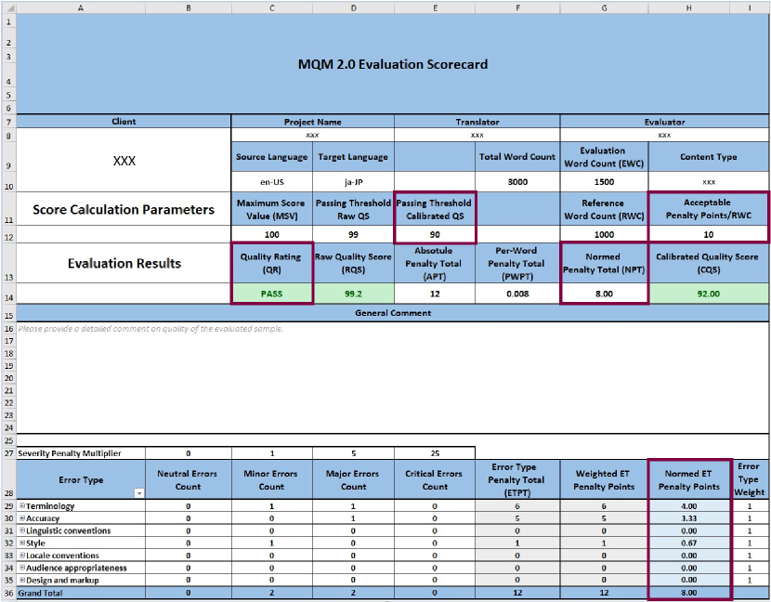Select the Score Calculation Parameters label
Viewport: 771px width, 602px height.
click(124, 209)
